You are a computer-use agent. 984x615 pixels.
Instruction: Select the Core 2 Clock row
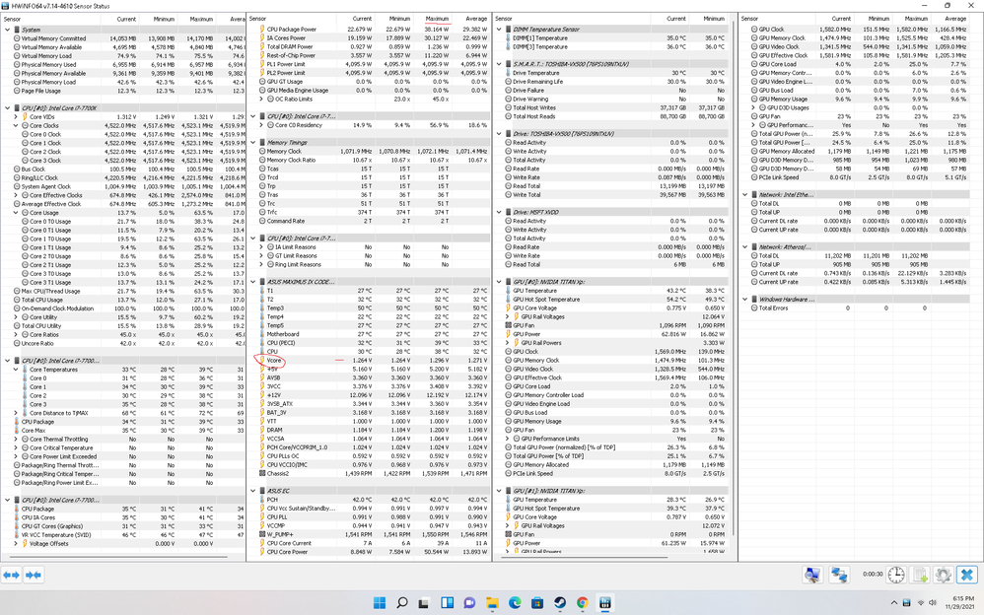pos(123,152)
